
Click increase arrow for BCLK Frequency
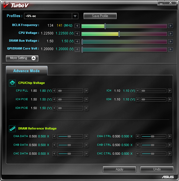click(x=170, y=26)
